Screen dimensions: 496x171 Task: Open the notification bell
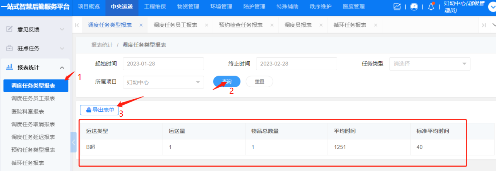click(x=431, y=7)
